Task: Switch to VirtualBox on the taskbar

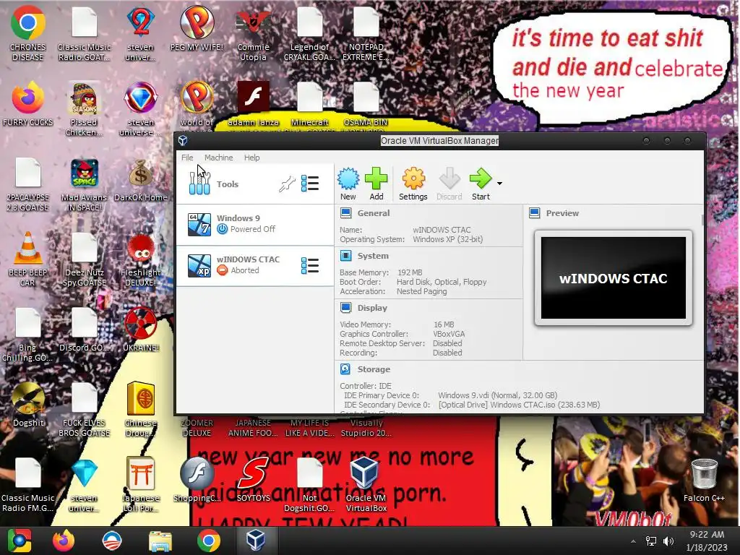Action: 255,541
